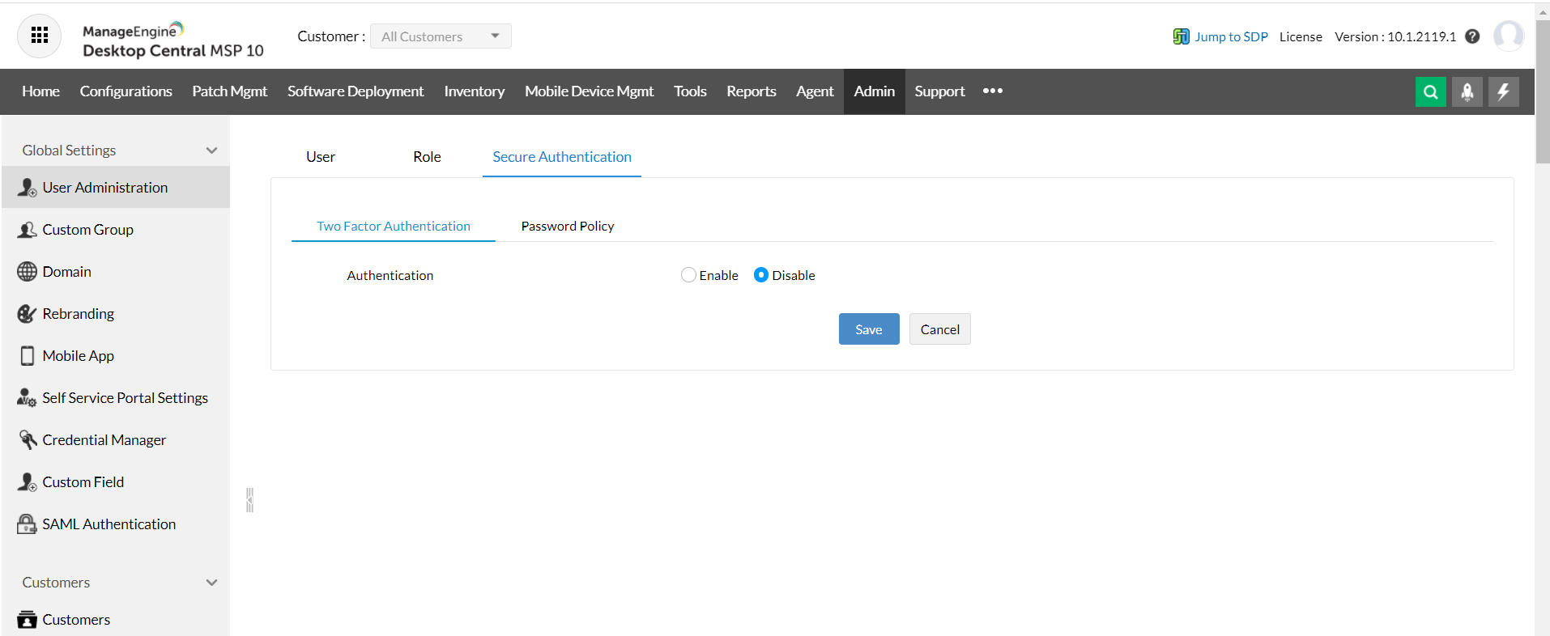
Task: Open the Mobile Device Mgmt menu
Action: point(589,91)
